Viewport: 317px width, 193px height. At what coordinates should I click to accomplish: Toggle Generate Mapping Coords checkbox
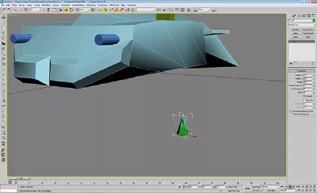[291, 111]
